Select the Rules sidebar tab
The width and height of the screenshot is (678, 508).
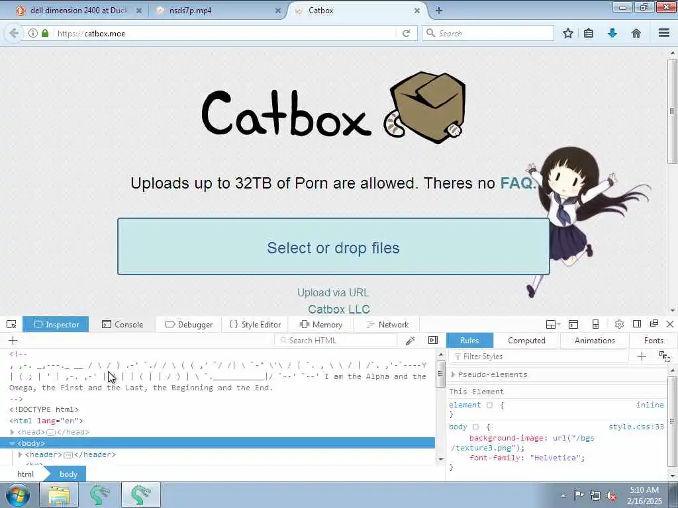point(469,341)
